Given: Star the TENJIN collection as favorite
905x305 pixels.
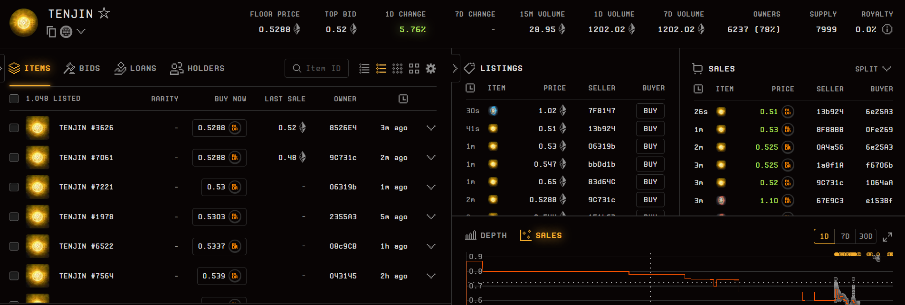Looking at the screenshot, I should [104, 13].
